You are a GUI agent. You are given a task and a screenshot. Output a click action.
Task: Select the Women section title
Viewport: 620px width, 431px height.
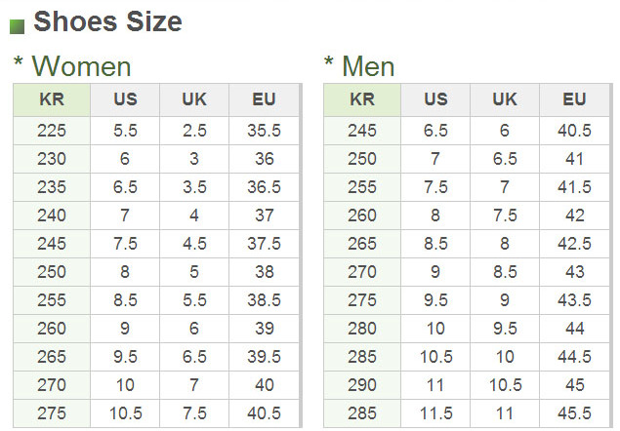(x=81, y=66)
